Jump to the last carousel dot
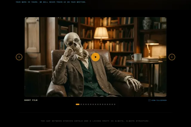This screenshot has height=127, width=191. (115, 104)
